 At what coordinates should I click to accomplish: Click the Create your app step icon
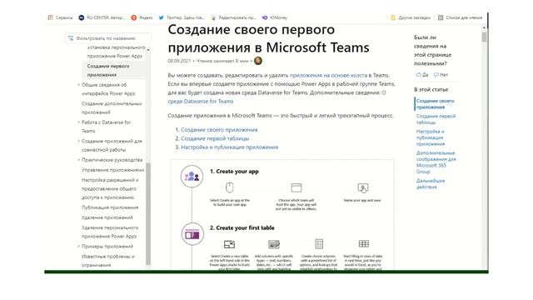click(192, 176)
